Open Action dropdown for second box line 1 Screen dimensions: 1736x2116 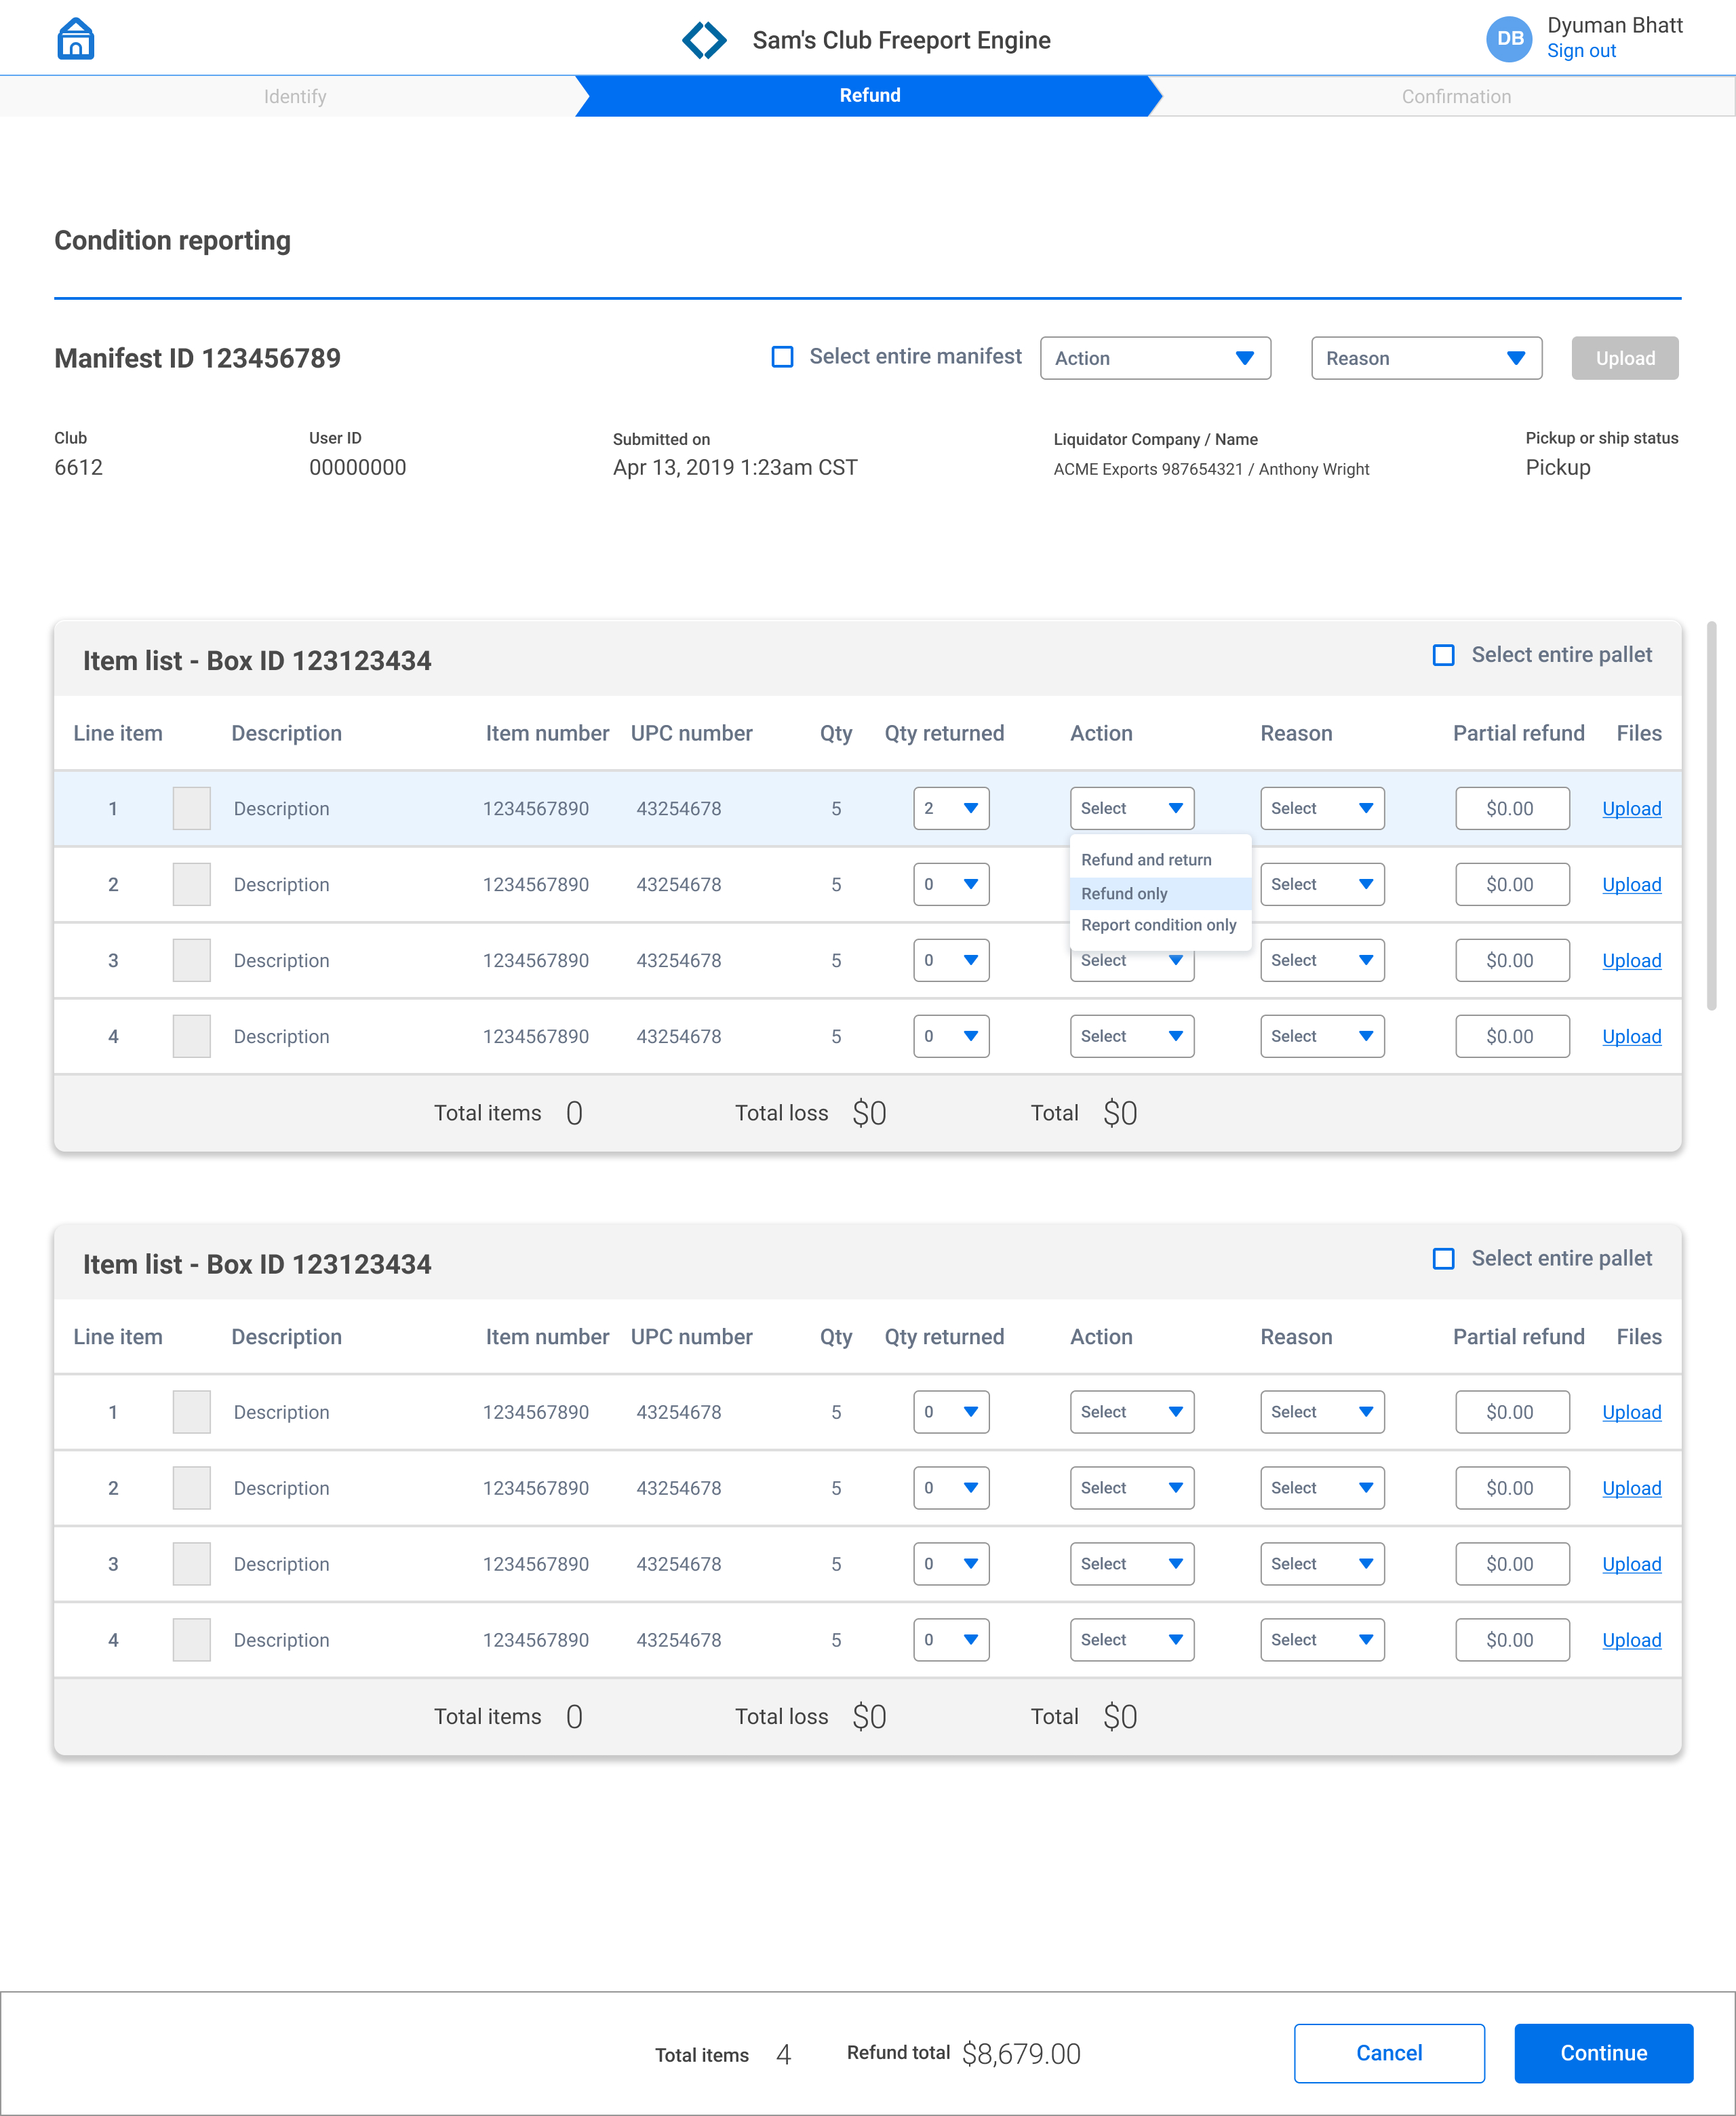pos(1132,1412)
